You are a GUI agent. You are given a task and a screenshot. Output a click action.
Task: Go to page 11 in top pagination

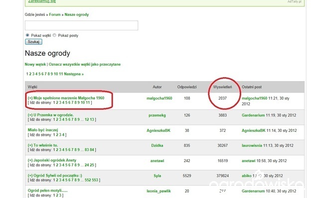coord(61,74)
